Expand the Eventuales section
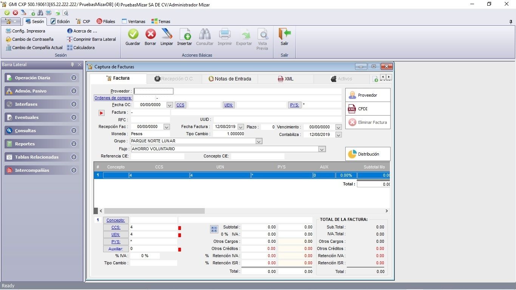This screenshot has height=290, width=516. tap(74, 117)
